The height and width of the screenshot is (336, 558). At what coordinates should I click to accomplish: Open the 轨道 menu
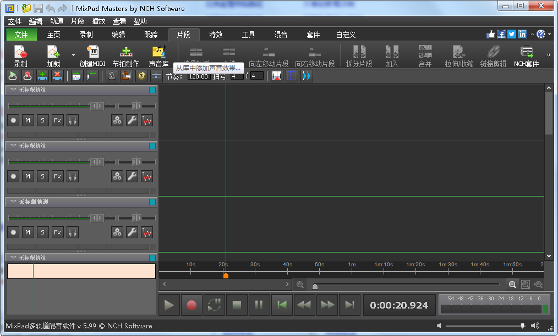(x=57, y=21)
